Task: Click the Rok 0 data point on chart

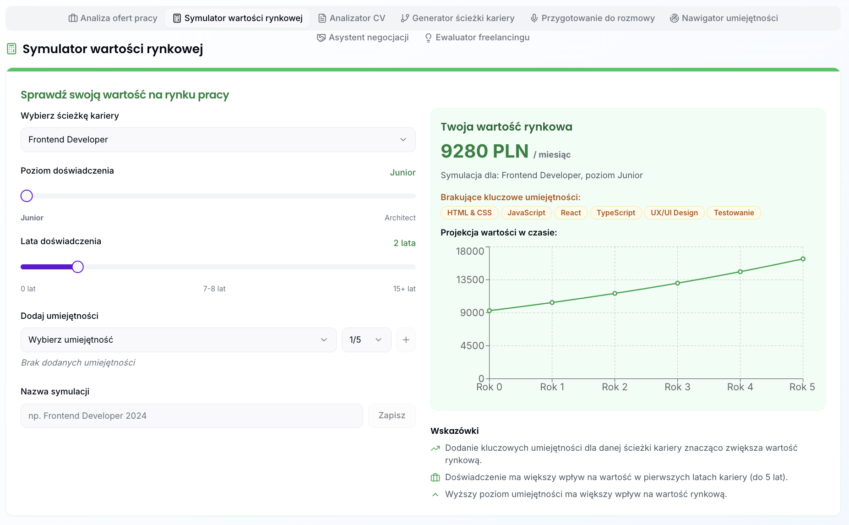Action: pyautogui.click(x=490, y=311)
